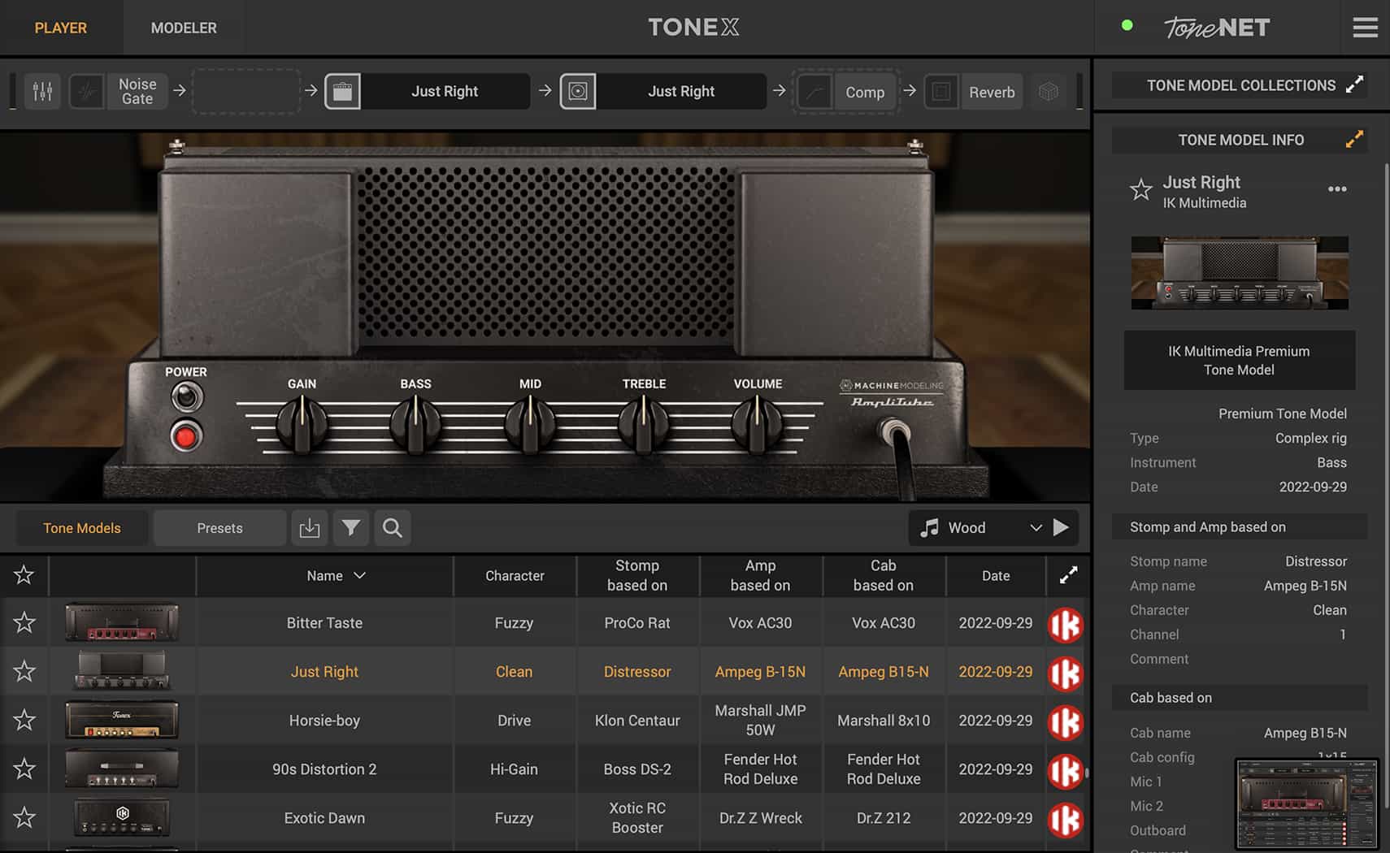Click the ToneNET green status indicator
The image size is (1390, 853).
1127,25
